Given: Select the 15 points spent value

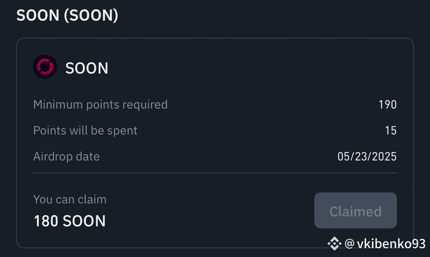Looking at the screenshot, I should click(391, 131).
